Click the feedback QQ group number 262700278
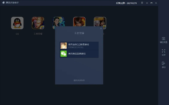The height and width of the screenshot is (105, 169). 132,3
